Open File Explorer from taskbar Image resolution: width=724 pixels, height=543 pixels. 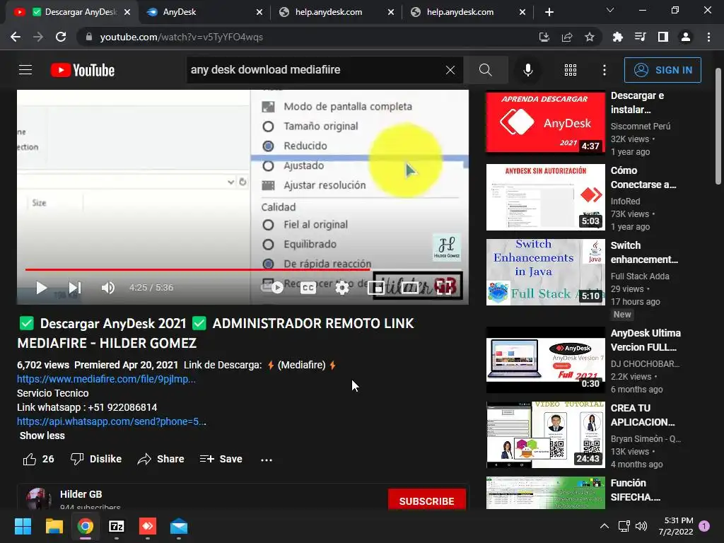tap(54, 526)
